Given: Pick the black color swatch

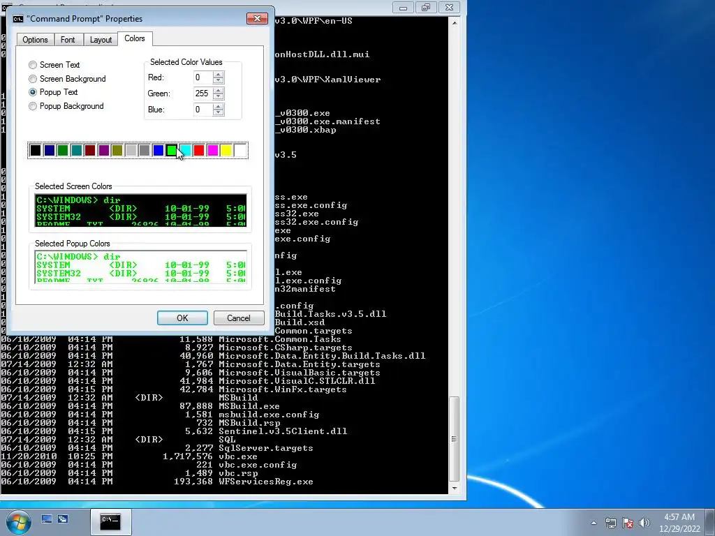Looking at the screenshot, I should tap(36, 151).
